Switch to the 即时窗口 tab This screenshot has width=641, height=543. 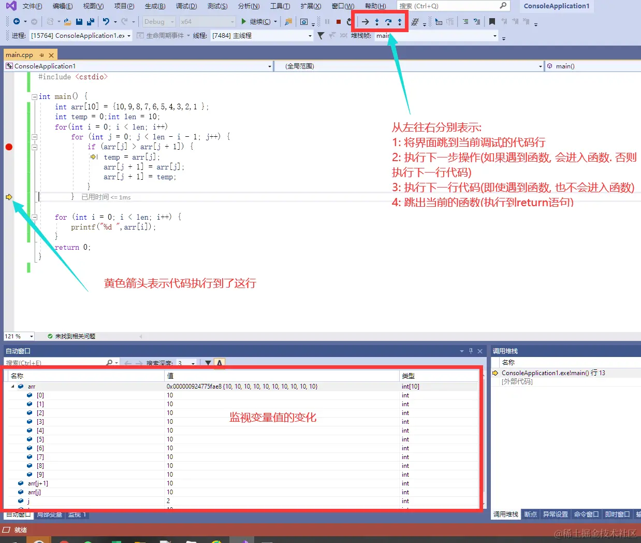[618, 514]
